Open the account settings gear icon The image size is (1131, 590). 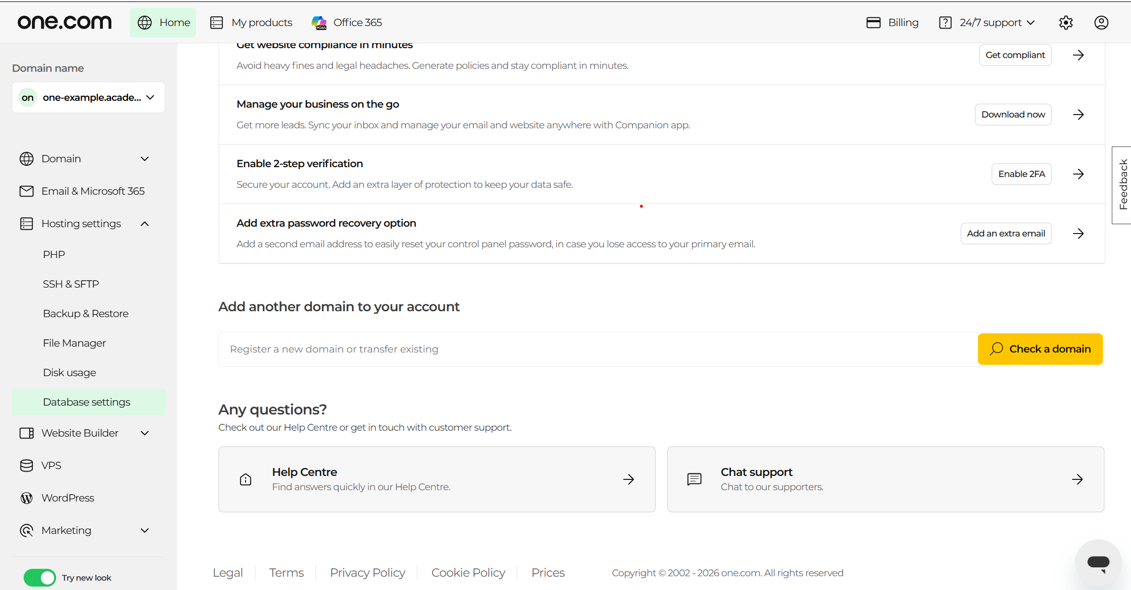pyautogui.click(x=1066, y=23)
